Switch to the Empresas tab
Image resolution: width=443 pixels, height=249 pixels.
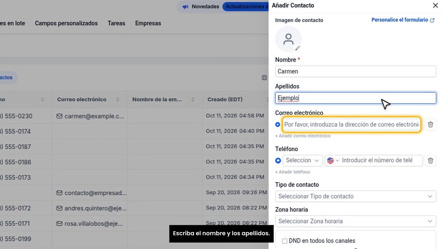[x=148, y=23]
